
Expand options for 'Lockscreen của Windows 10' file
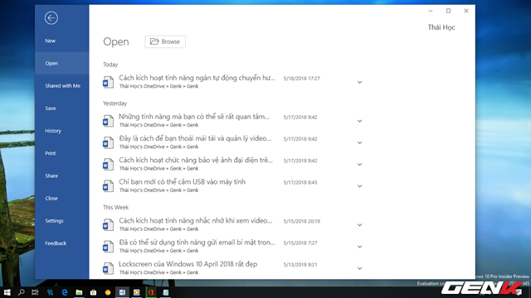(359, 268)
